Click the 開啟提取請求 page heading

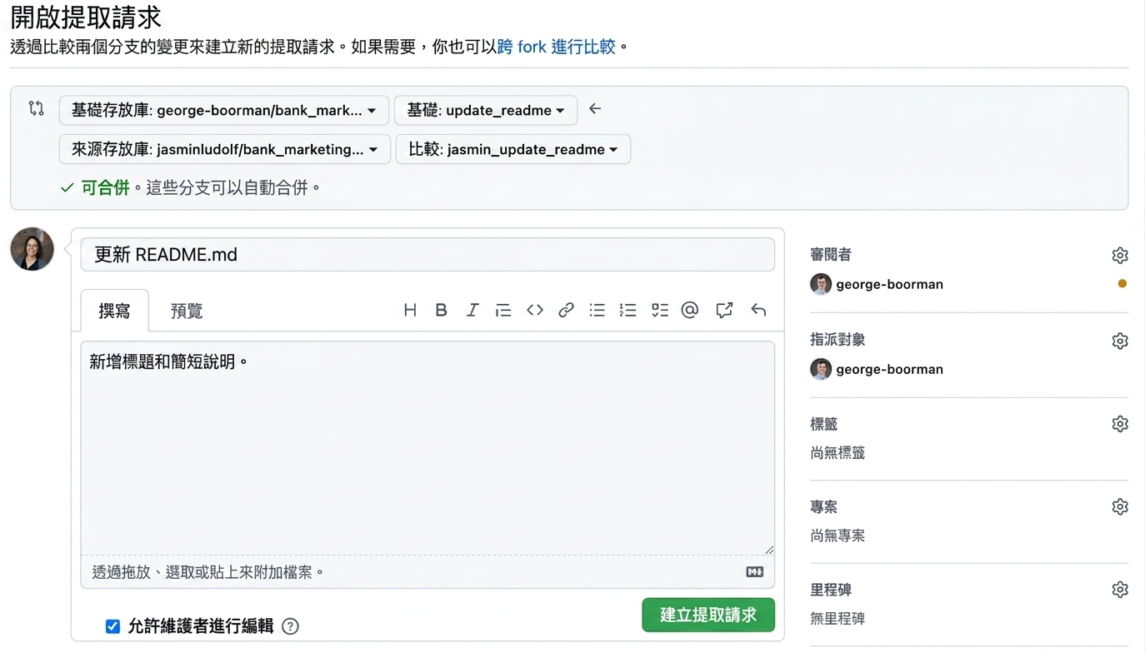coord(86,17)
